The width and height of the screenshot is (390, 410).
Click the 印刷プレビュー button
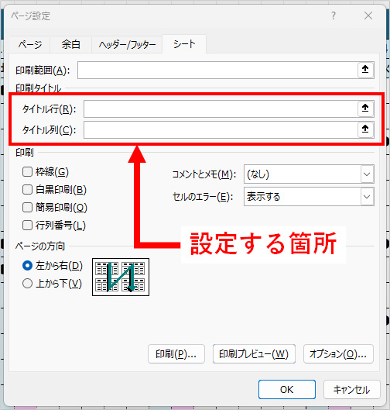pos(254,353)
